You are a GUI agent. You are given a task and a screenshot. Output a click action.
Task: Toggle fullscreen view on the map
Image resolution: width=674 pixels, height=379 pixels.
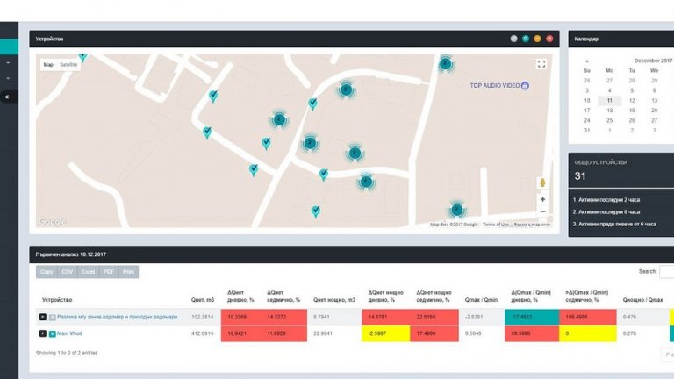[541, 64]
